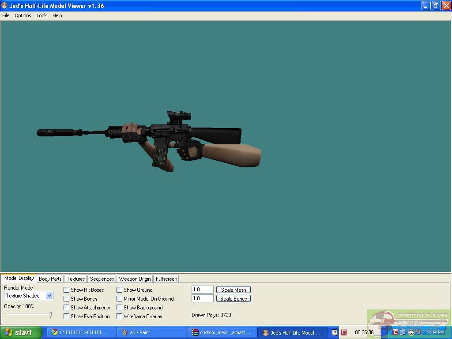Viewport: 452px width, 339px height.
Task: Enable the Show Hit Boxes checkbox
Action: tap(67, 290)
